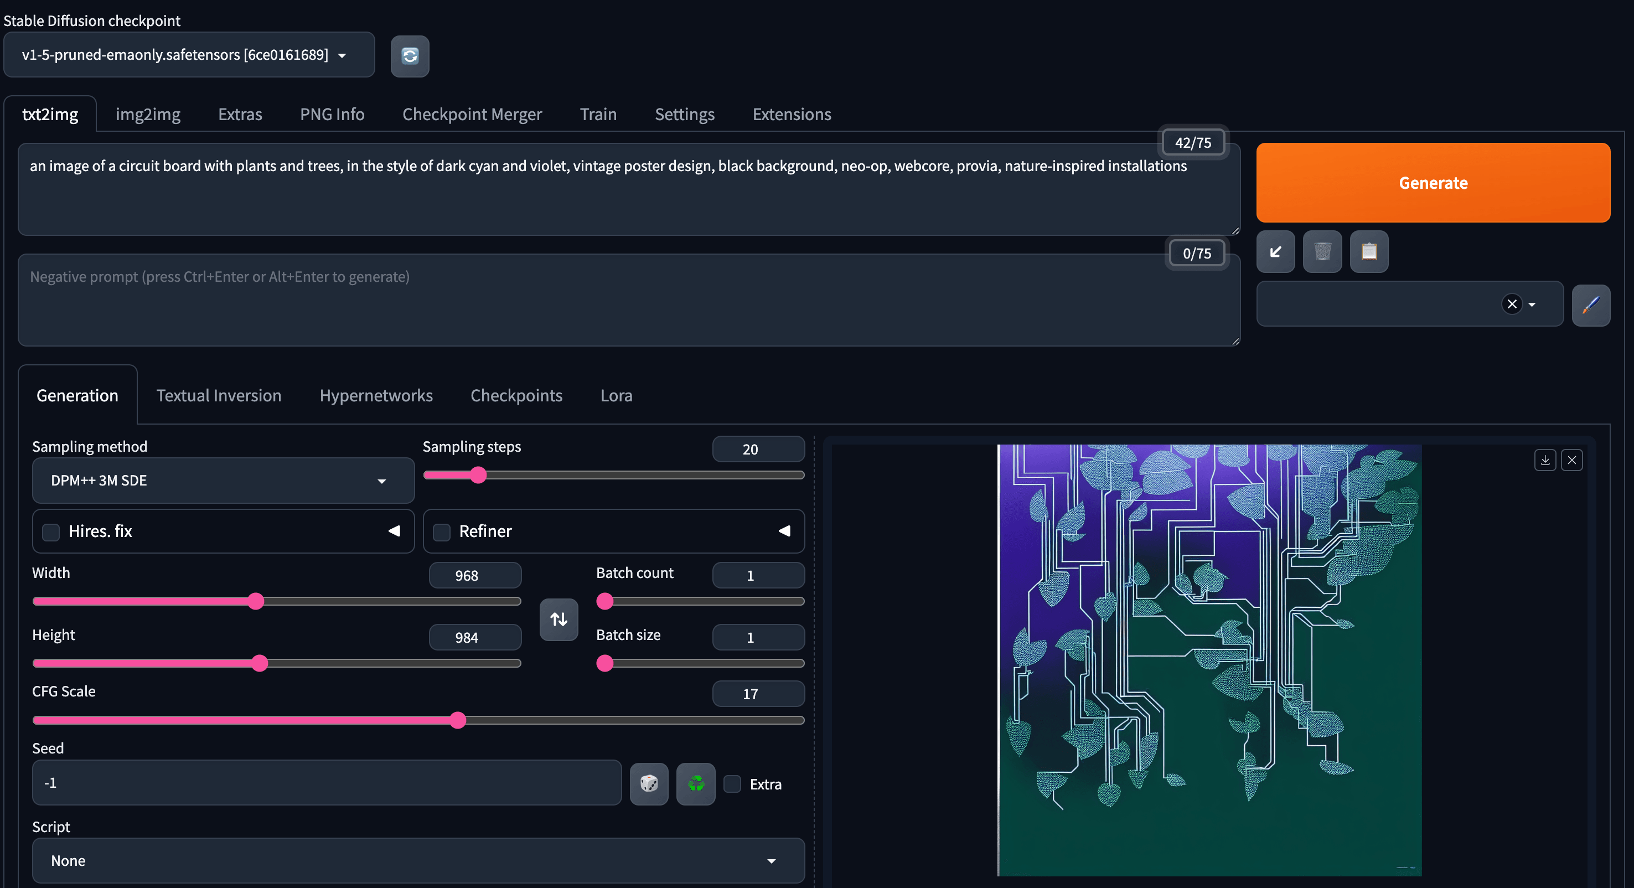The height and width of the screenshot is (888, 1634).
Task: Swap width and height with arrows button
Action: 558,619
